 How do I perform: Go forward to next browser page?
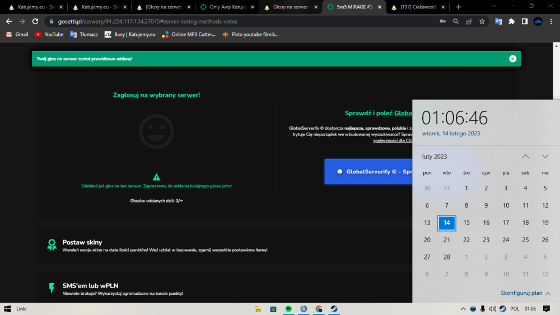click(22, 21)
